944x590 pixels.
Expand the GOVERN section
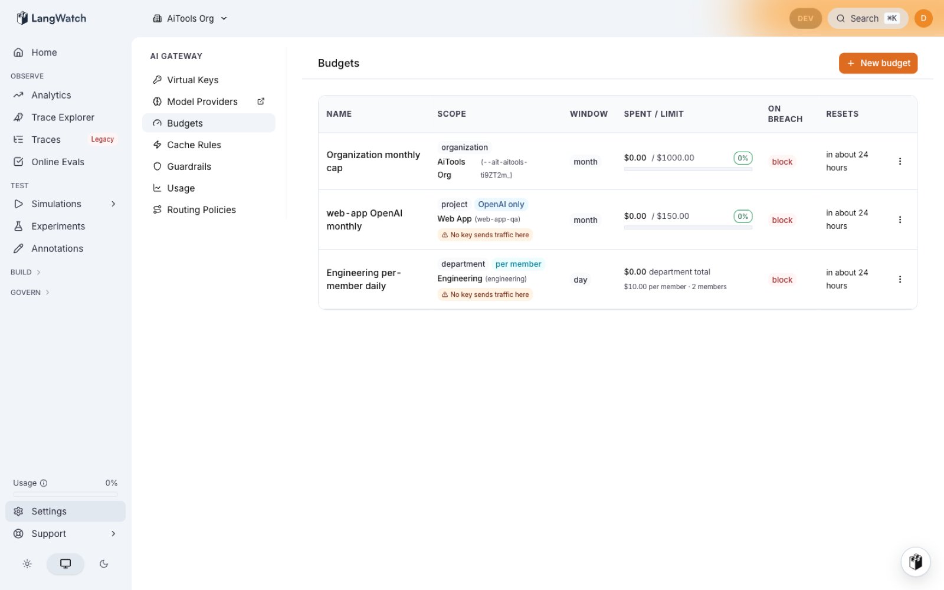tap(31, 293)
